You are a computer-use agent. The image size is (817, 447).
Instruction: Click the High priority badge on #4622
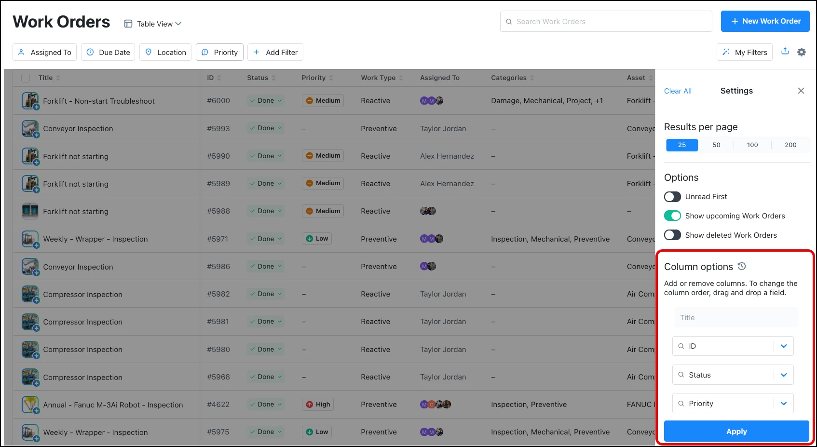coord(318,405)
